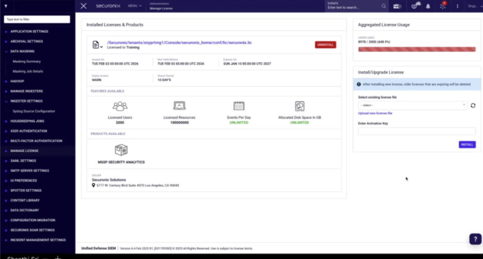This screenshot has height=259, width=483.
Task: Expand the license file details chevron
Action: (102, 47)
